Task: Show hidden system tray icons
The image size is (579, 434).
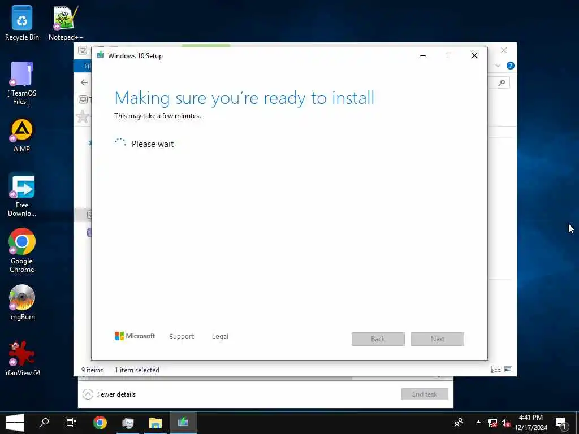Action: point(478,423)
